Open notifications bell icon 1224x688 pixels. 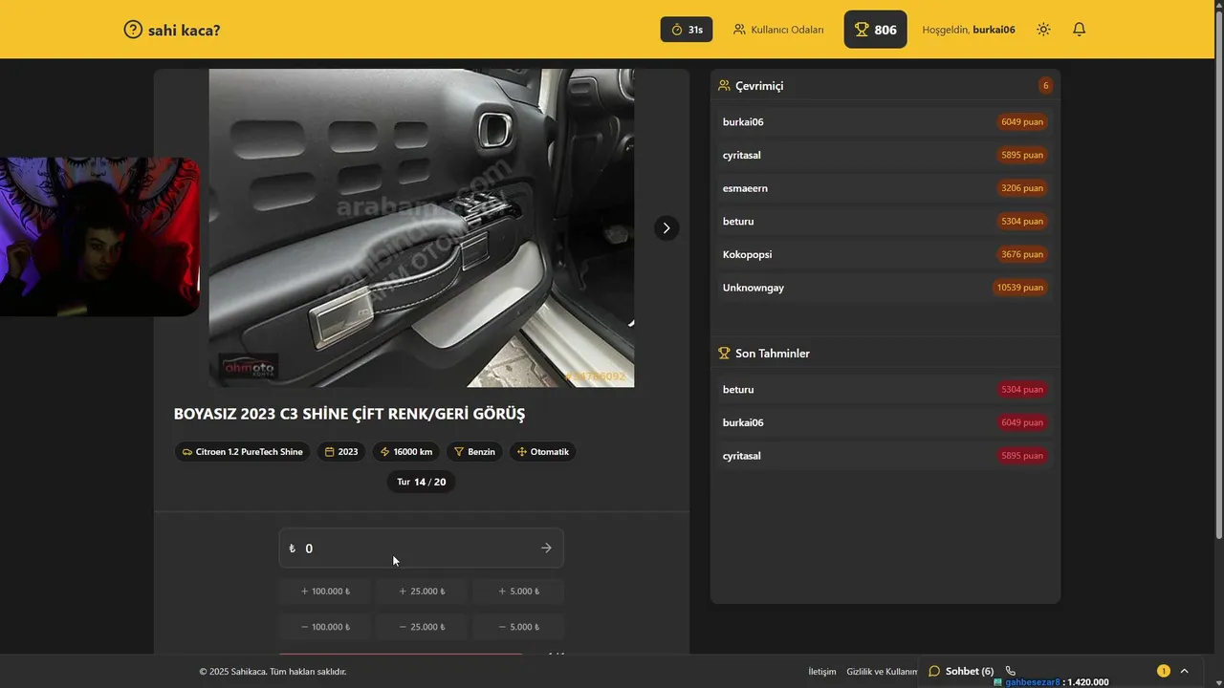coord(1079,30)
